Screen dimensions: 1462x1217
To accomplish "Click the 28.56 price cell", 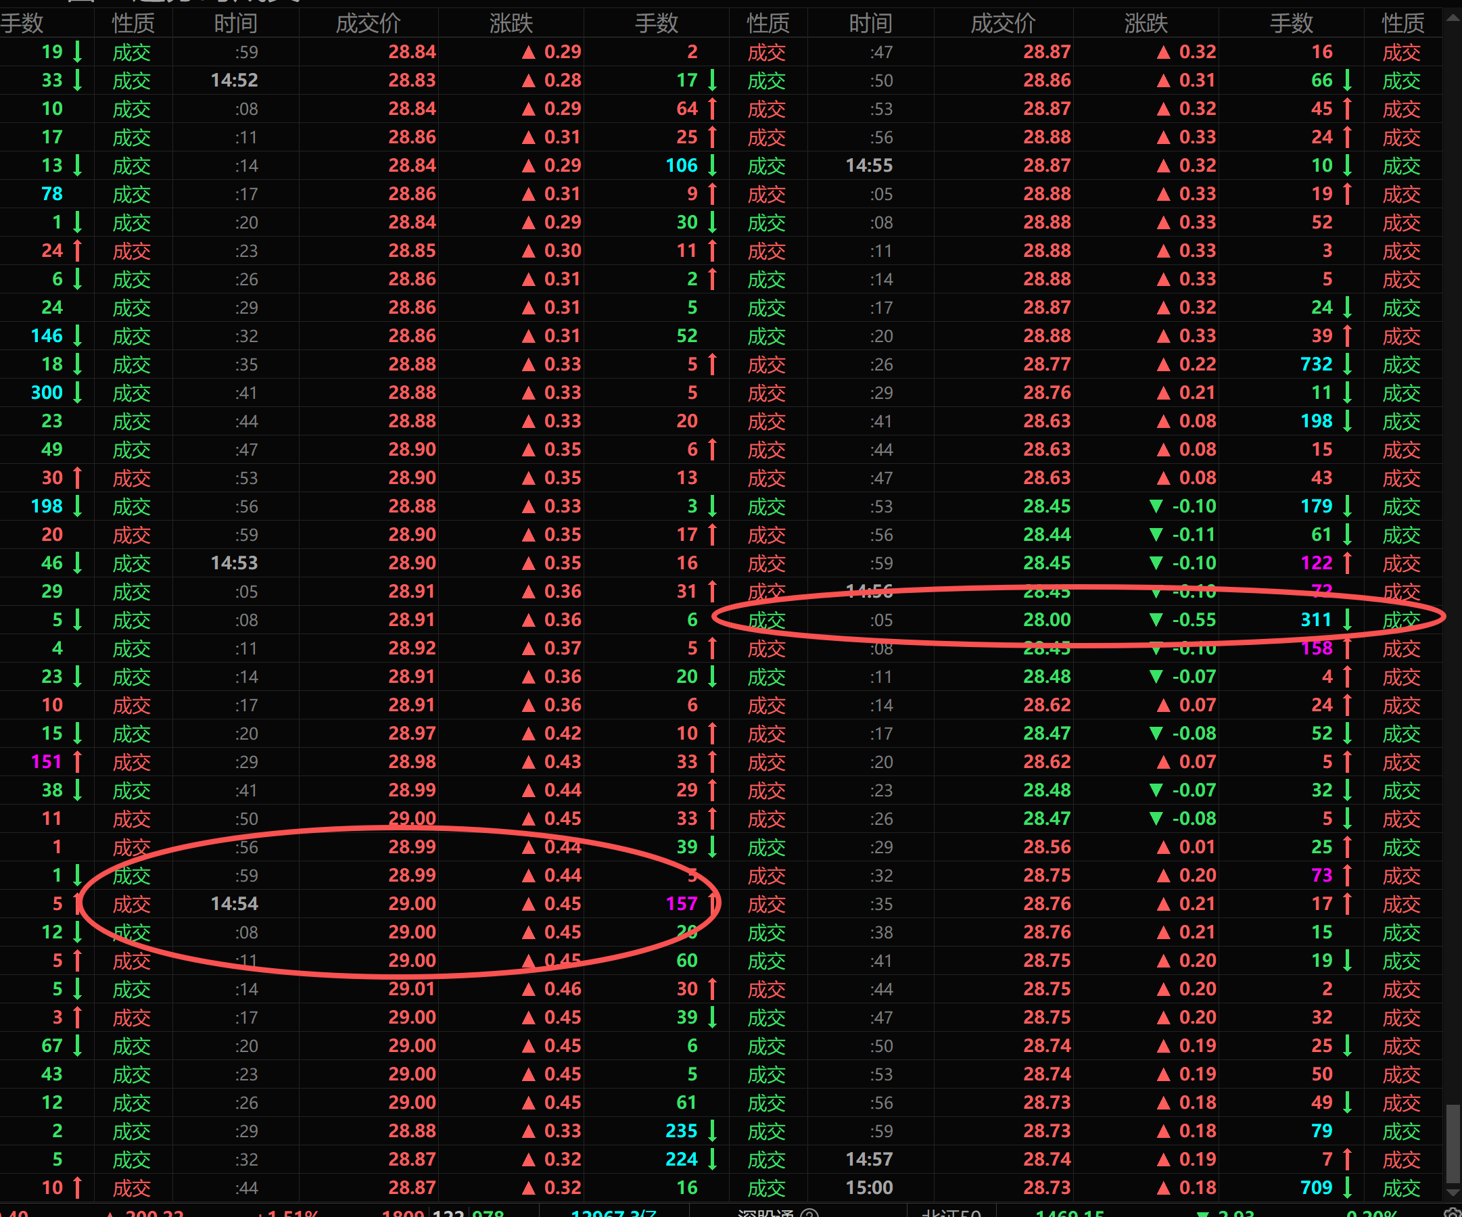I will pos(1046,847).
